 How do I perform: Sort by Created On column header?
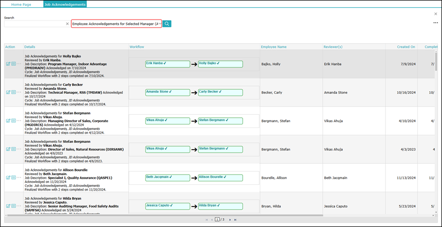pyautogui.click(x=406, y=47)
